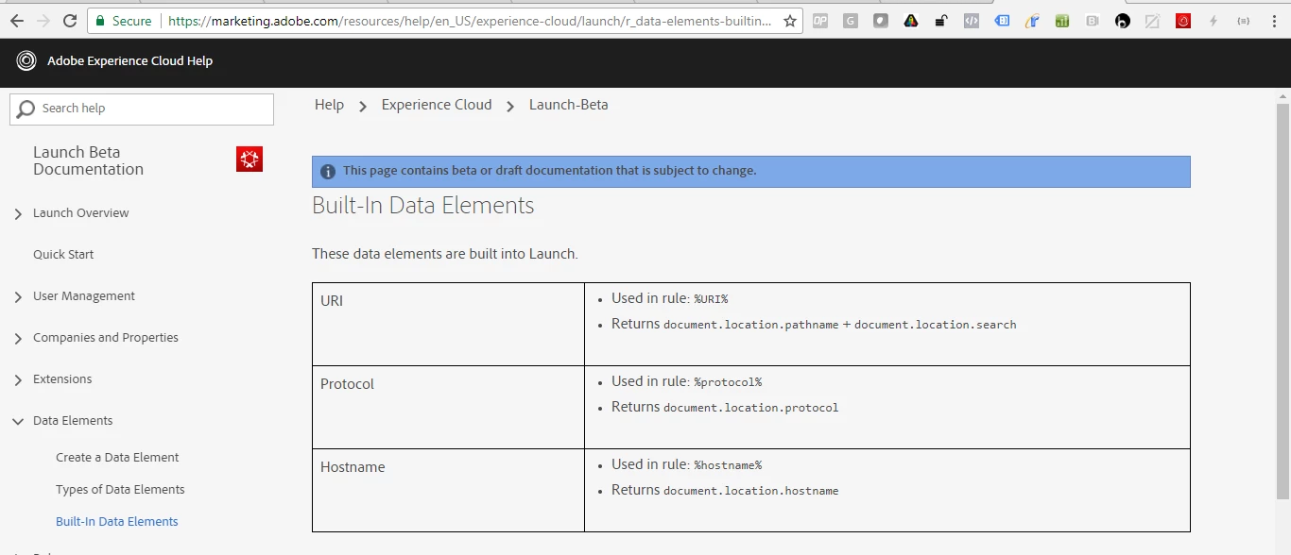The width and height of the screenshot is (1291, 555).
Task: Click the gray shield extension icon
Action: point(881,21)
